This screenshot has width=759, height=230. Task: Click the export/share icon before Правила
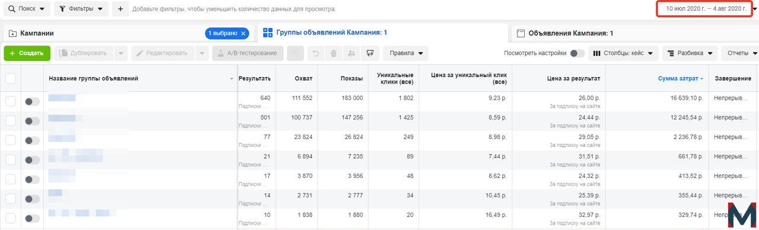(x=370, y=53)
